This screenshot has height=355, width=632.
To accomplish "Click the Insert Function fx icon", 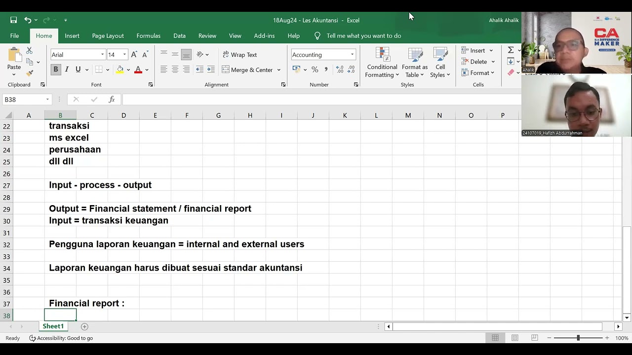I will [112, 100].
